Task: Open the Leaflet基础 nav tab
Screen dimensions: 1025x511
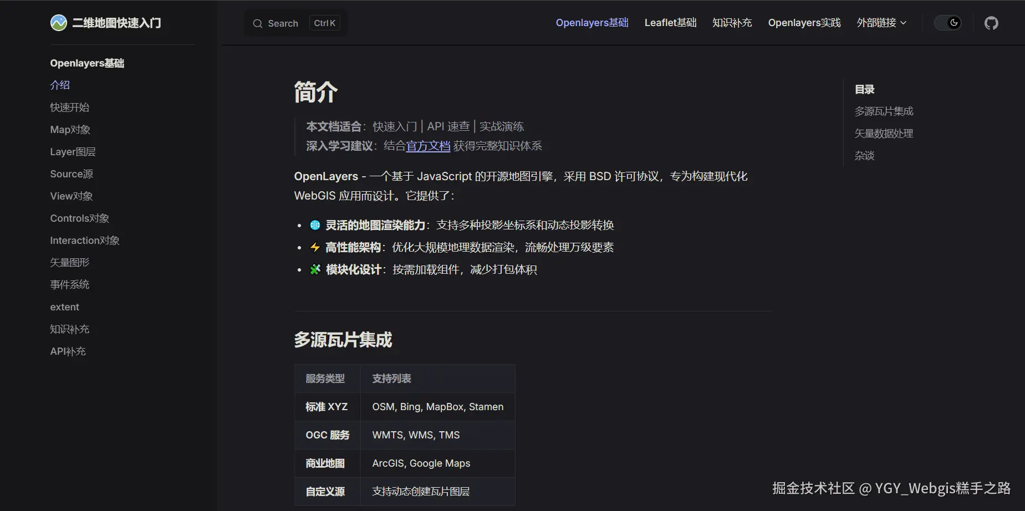Action: coord(670,23)
